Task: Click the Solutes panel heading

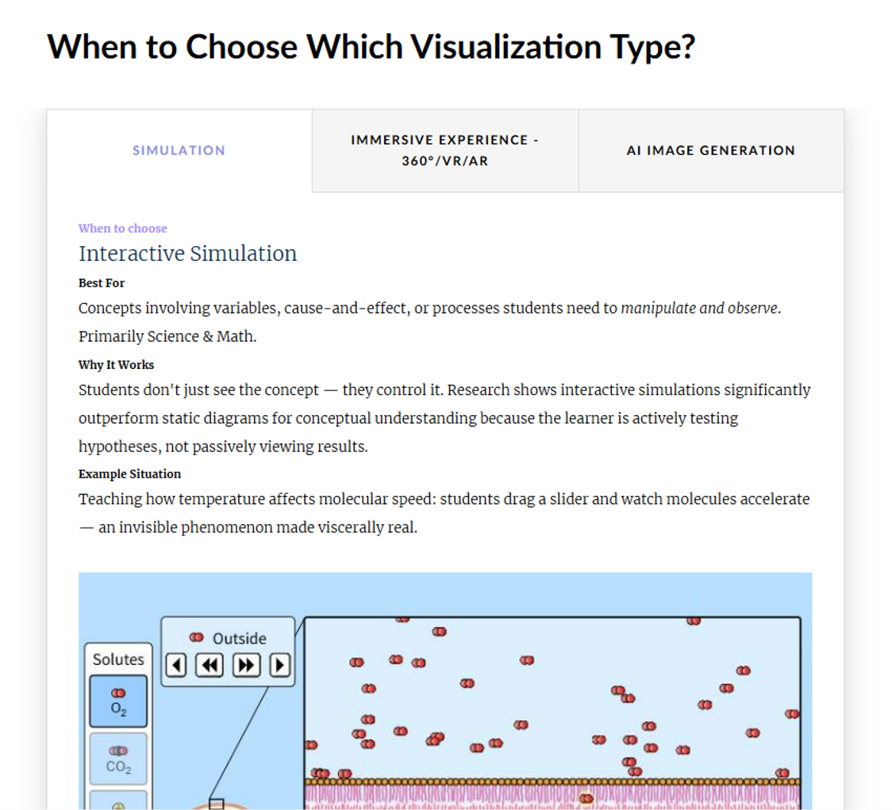Action: coord(118,659)
